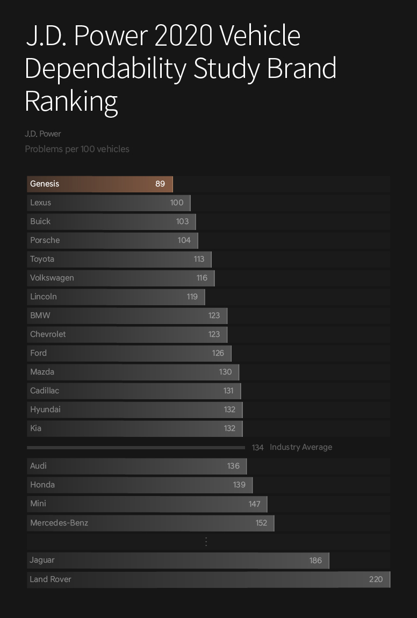Screen dimensions: 417x618
Task: Select the Land Rover bar
Action: click(208, 579)
